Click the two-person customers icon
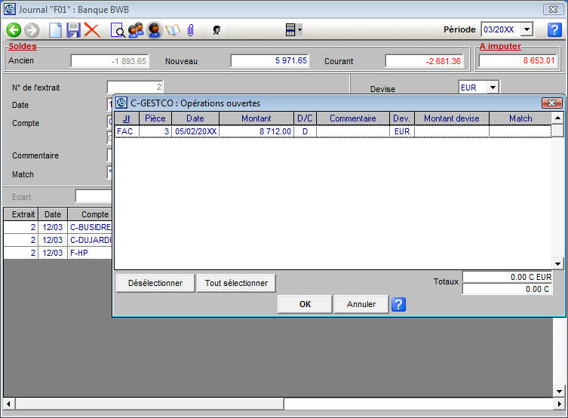Image resolution: width=568 pixels, height=418 pixels. [x=136, y=30]
